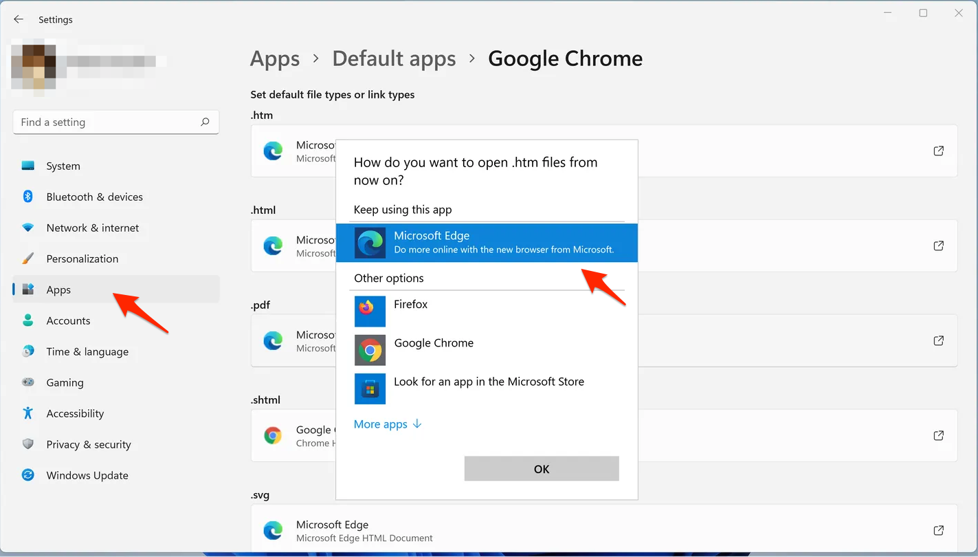Minimize the Settings window
Screen dimensions: 978x557
[887, 13]
